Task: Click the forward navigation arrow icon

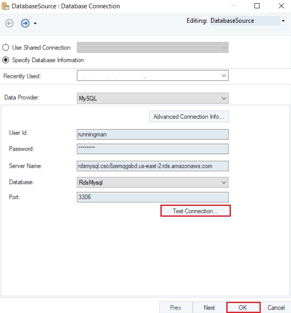Action: (x=25, y=23)
